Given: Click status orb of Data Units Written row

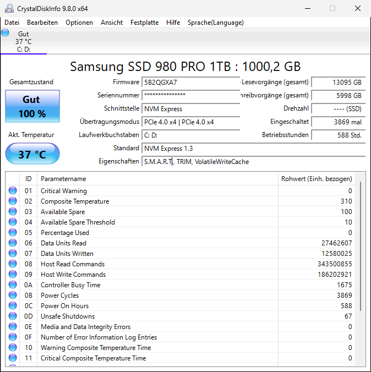Looking at the screenshot, I should (x=13, y=253).
